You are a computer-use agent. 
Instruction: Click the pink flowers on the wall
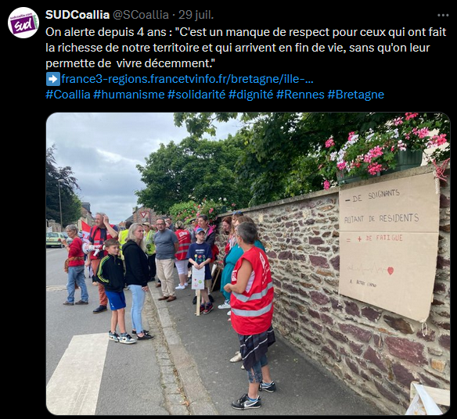tap(387, 149)
